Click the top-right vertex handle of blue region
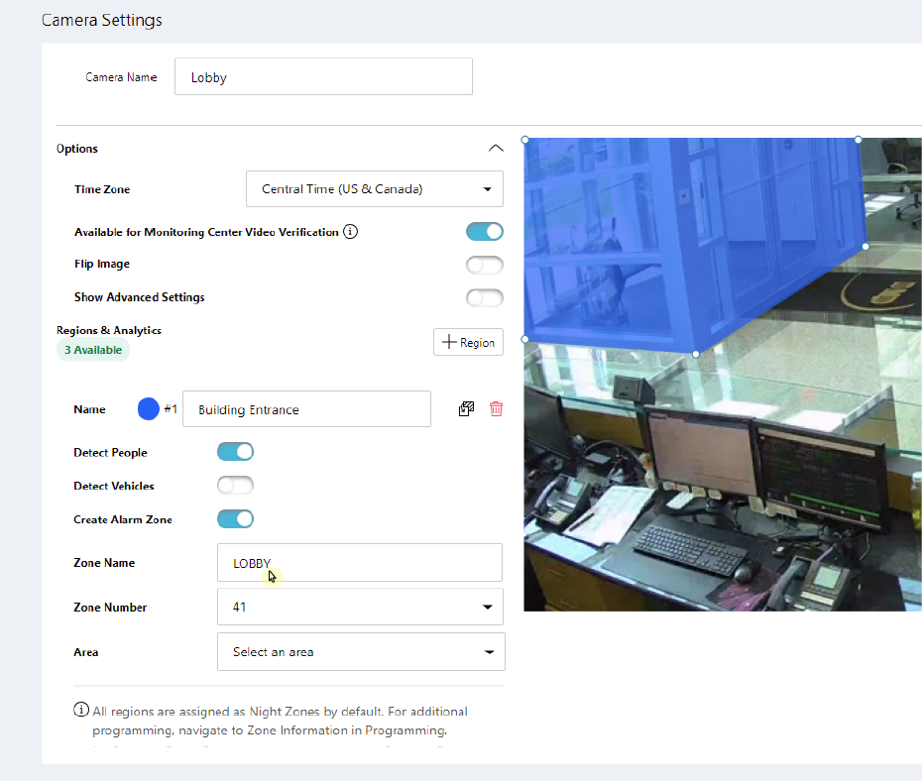The width and height of the screenshot is (924, 781). pyautogui.click(x=858, y=140)
